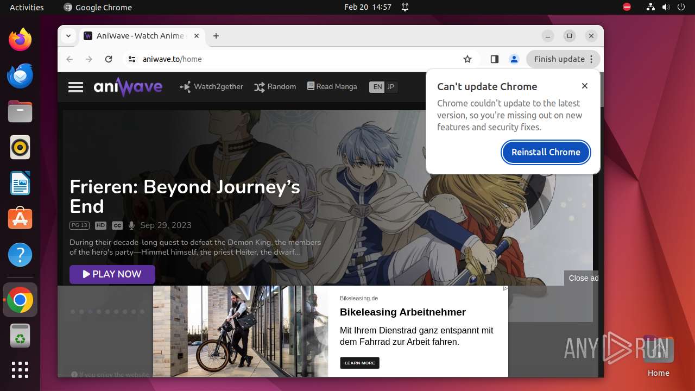This screenshot has width=695, height=391.
Task: Open Activities overview
Action: click(x=27, y=7)
